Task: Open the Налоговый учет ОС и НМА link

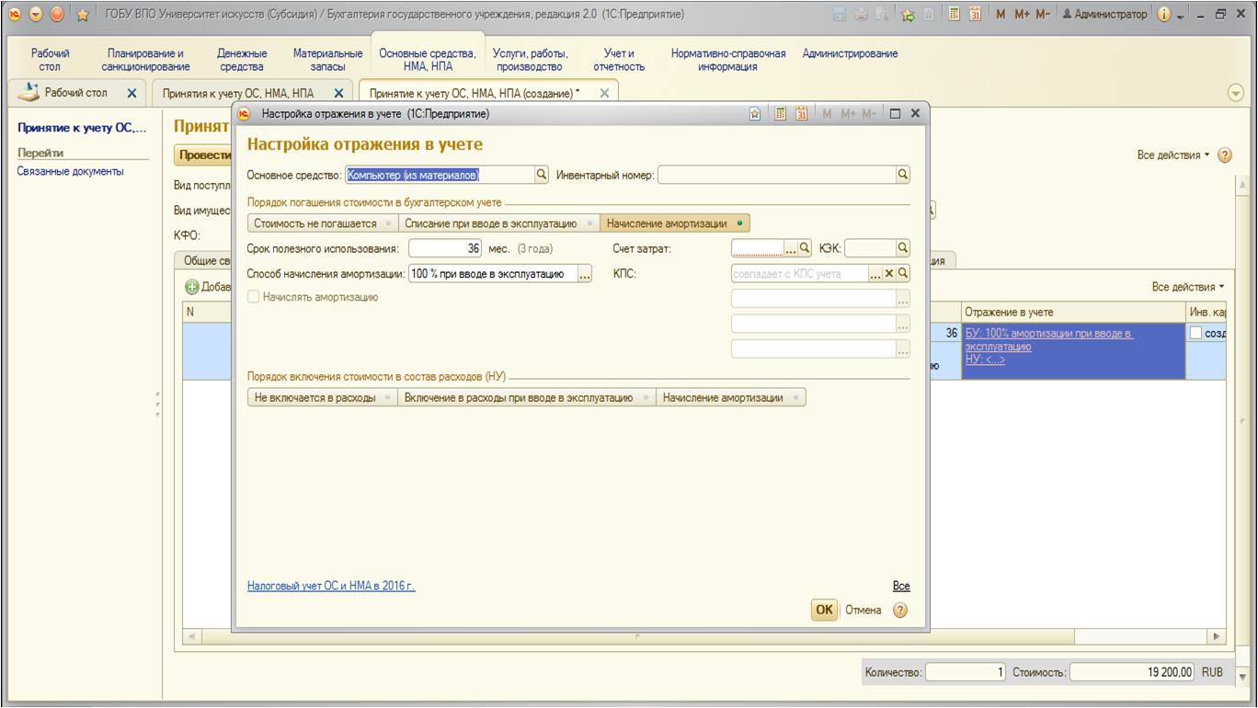Action: click(x=331, y=586)
